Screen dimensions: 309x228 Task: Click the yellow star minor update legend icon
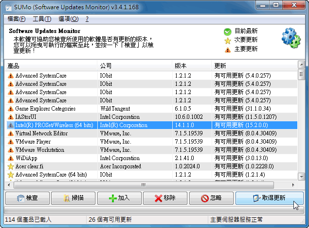tap(227, 40)
